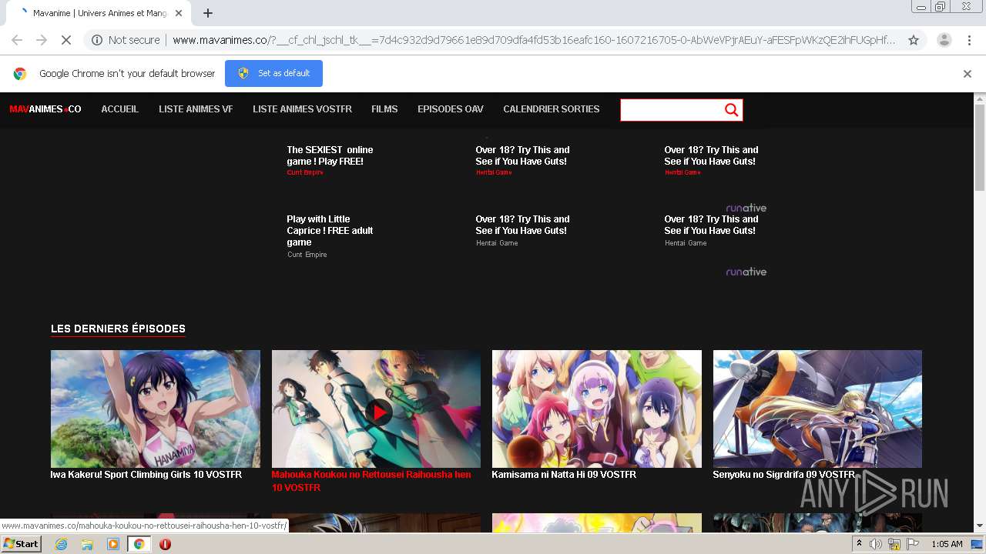
Task: Open the Senyoku no Sigrdrifa thumbnail
Action: point(817,409)
